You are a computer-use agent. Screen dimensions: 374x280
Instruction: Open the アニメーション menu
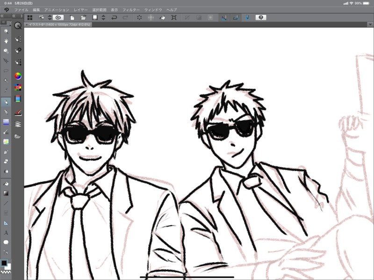pyautogui.click(x=57, y=10)
